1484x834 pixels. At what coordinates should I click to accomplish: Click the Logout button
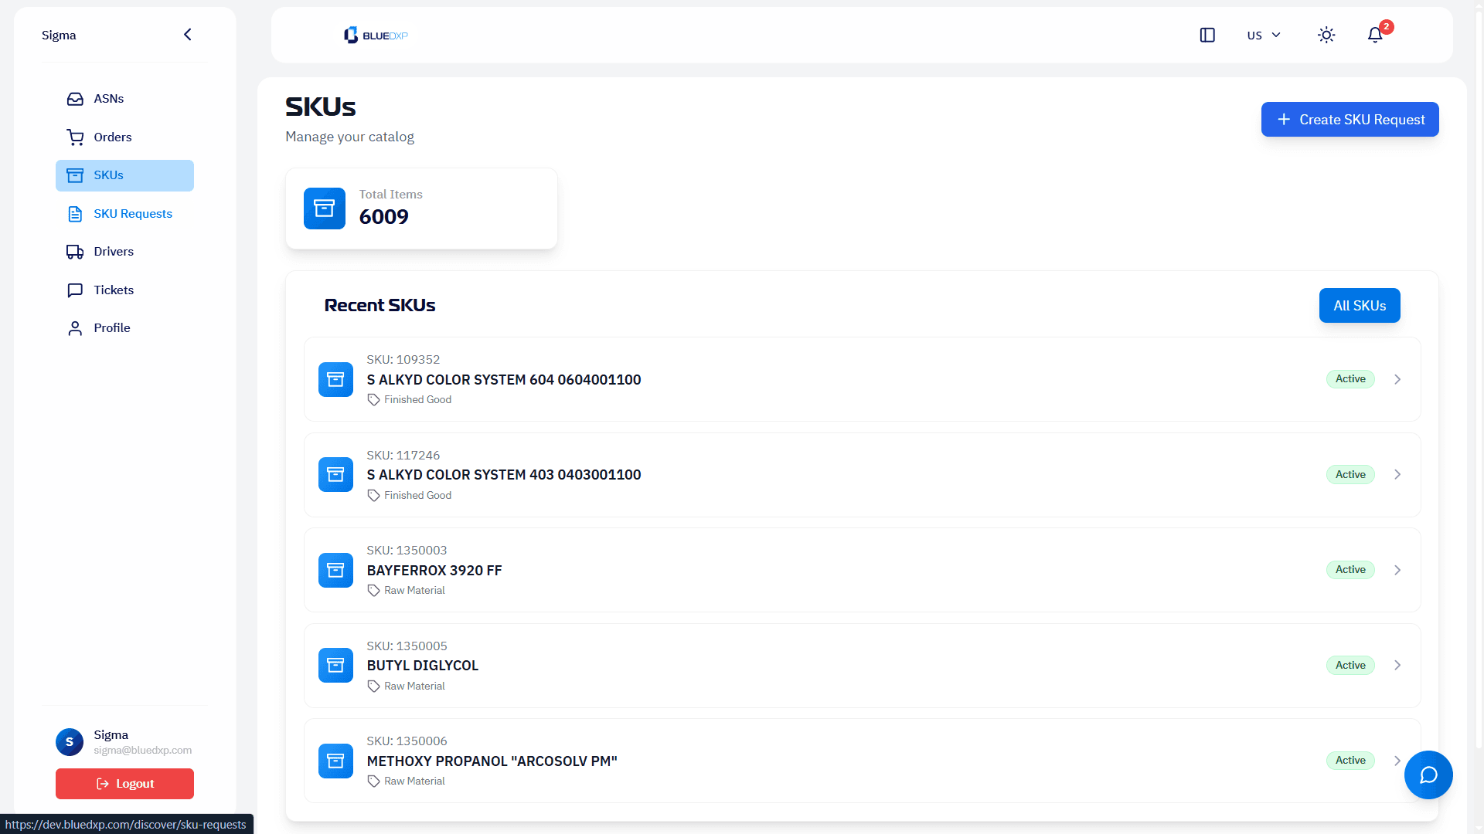[x=124, y=784]
